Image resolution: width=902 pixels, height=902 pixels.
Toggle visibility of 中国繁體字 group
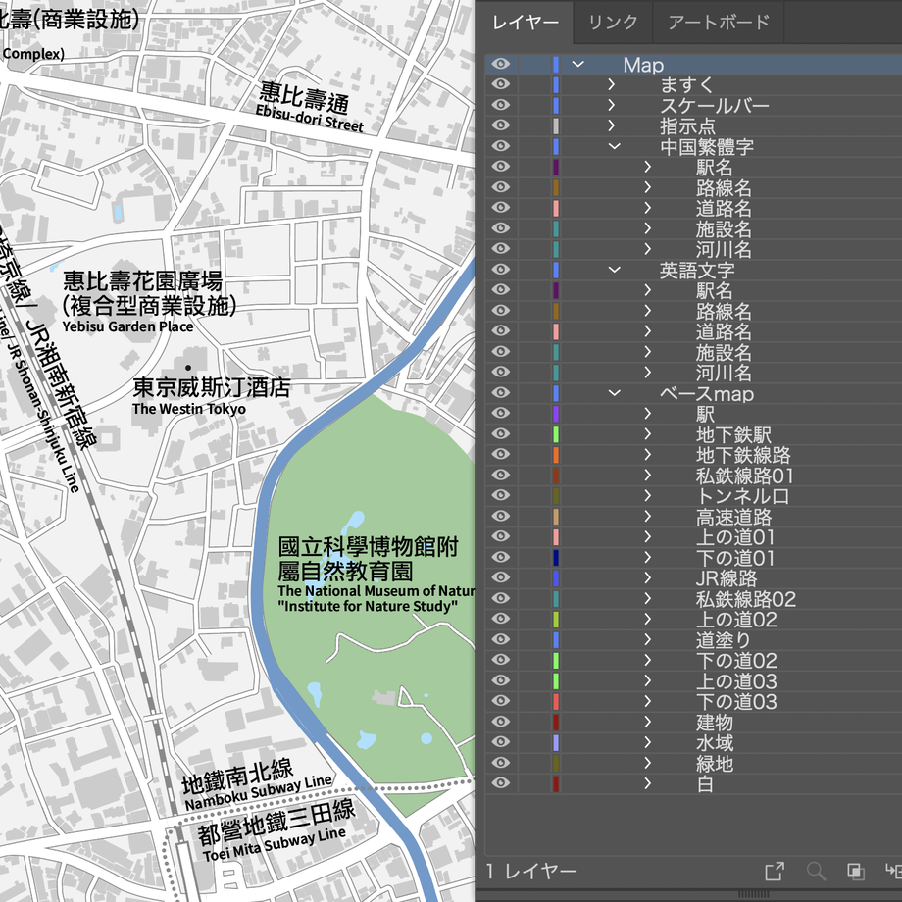pos(500,146)
